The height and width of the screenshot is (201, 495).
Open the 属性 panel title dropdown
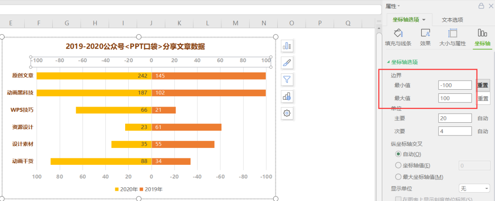coord(398,6)
